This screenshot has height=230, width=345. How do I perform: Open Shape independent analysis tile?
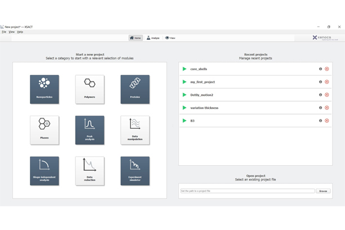coord(45,171)
